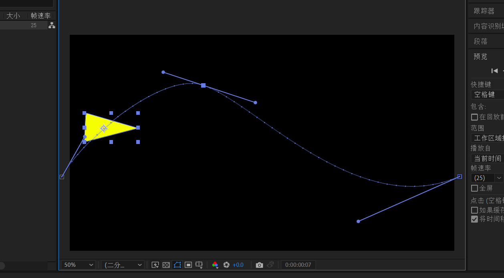Jump to first frame in preview panel
This screenshot has width=504, height=278.
pyautogui.click(x=495, y=71)
